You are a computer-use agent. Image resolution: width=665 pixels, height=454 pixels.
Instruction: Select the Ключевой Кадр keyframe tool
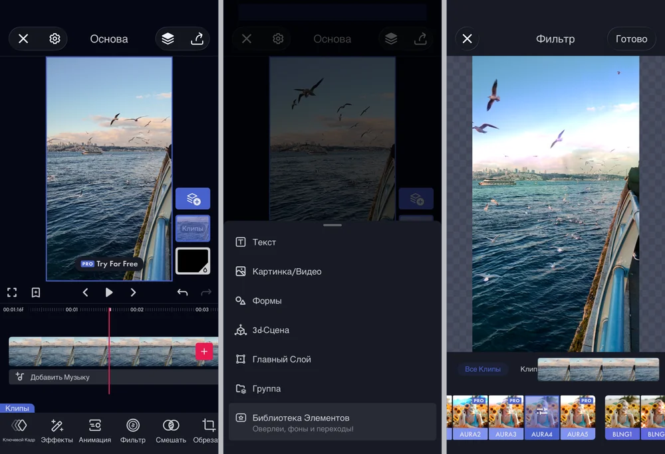coord(19,430)
